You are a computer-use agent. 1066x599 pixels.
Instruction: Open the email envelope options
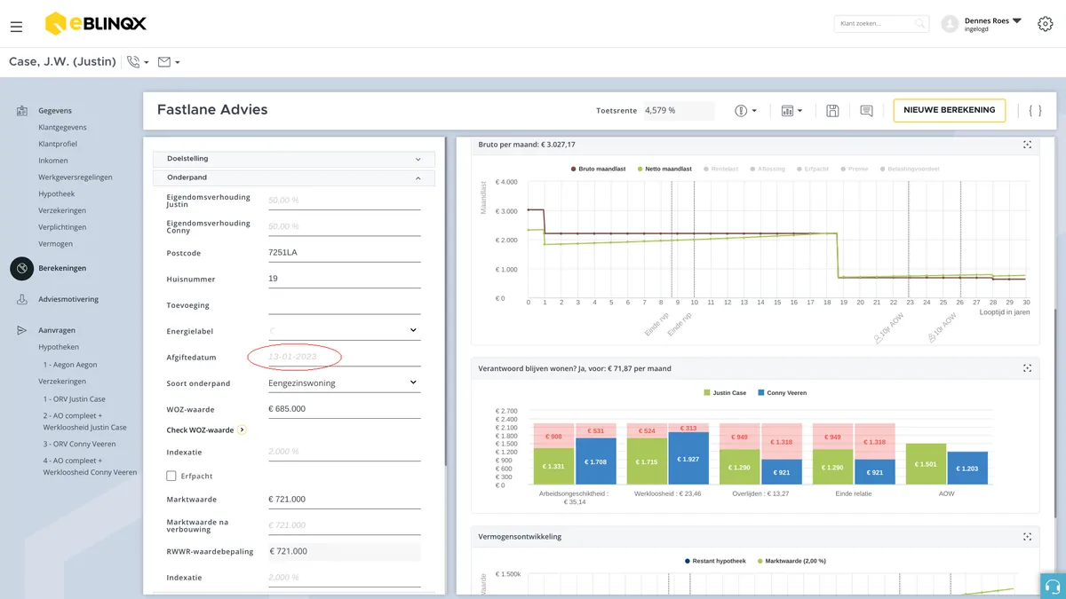pyautogui.click(x=169, y=62)
